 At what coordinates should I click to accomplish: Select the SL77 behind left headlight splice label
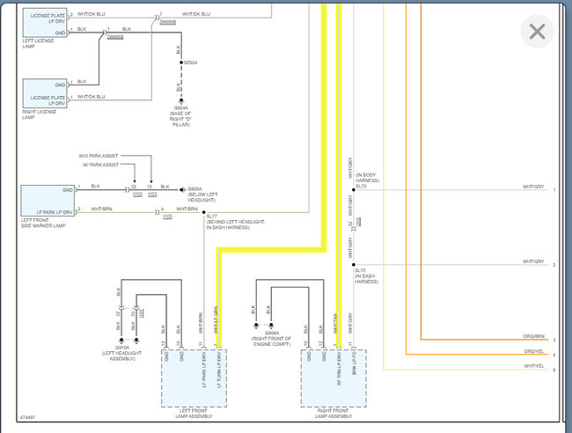click(235, 222)
